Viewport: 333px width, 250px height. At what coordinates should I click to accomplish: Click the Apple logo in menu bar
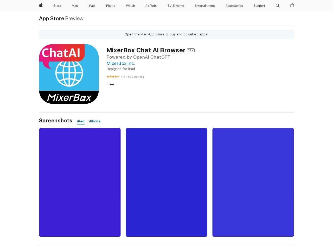point(41,5)
